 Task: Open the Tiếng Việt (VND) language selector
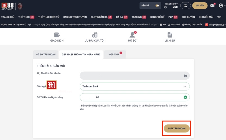215,25
